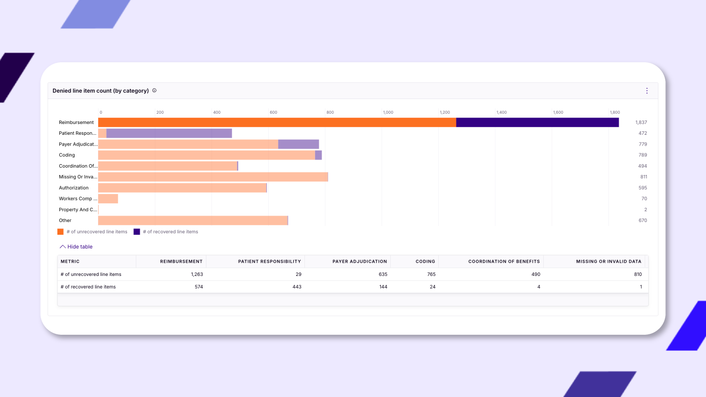Screen dimensions: 706x397
Task: Collapse table using Hide table chevron
Action: coord(63,247)
